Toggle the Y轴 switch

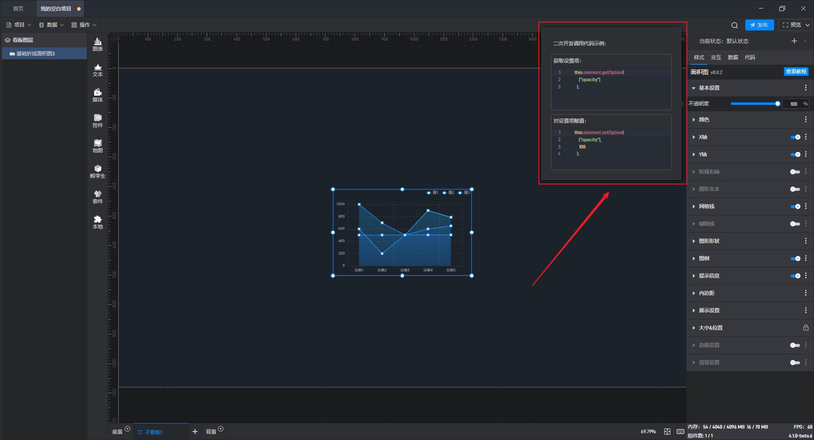click(795, 154)
